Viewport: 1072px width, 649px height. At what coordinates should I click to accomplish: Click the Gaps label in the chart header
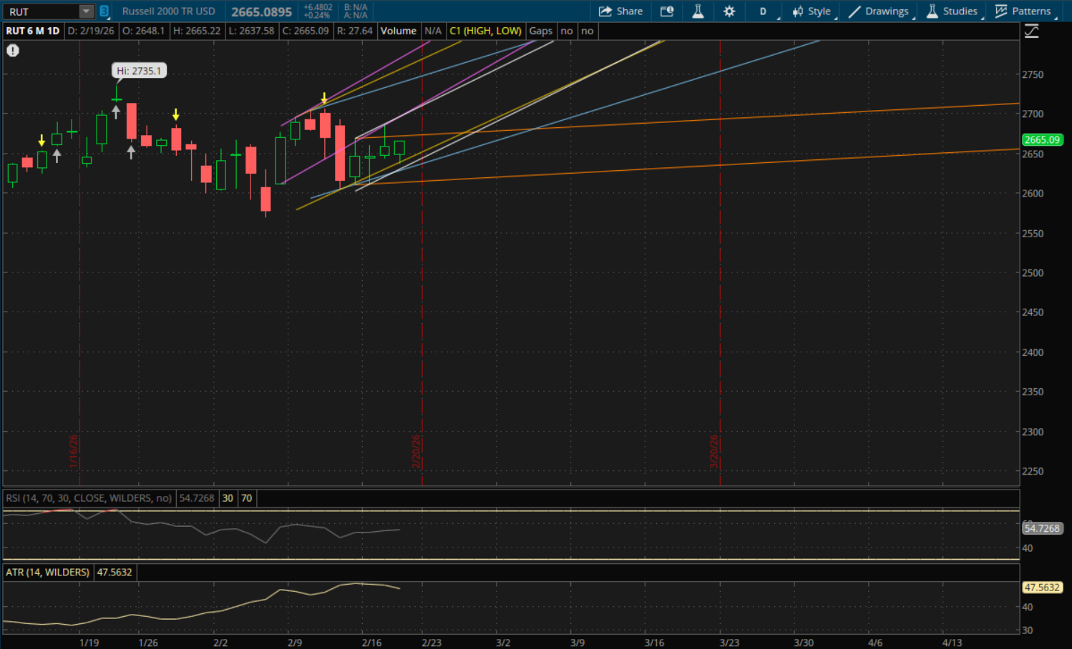click(540, 31)
